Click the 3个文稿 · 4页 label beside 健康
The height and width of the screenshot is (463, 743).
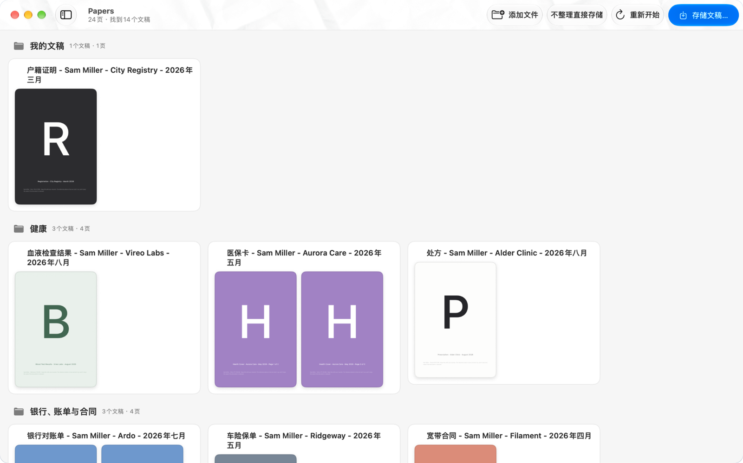pyautogui.click(x=71, y=228)
